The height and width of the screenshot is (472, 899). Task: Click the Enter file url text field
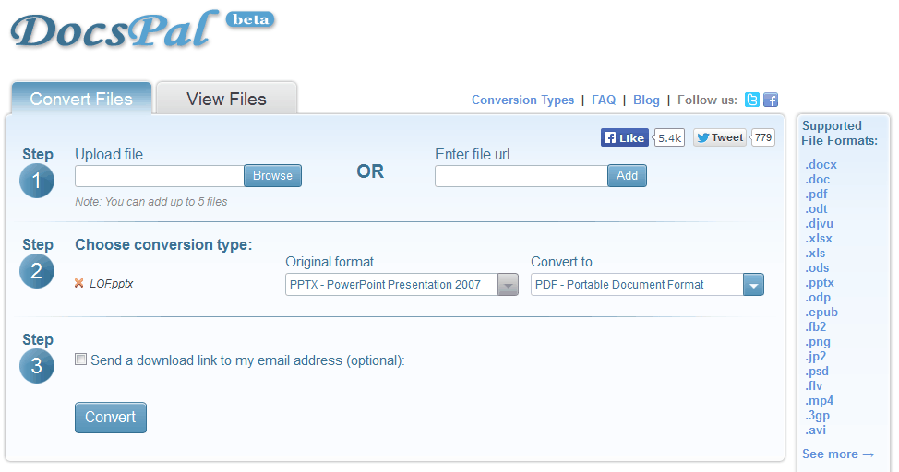tap(521, 176)
